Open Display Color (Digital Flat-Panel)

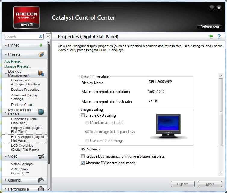26,130
